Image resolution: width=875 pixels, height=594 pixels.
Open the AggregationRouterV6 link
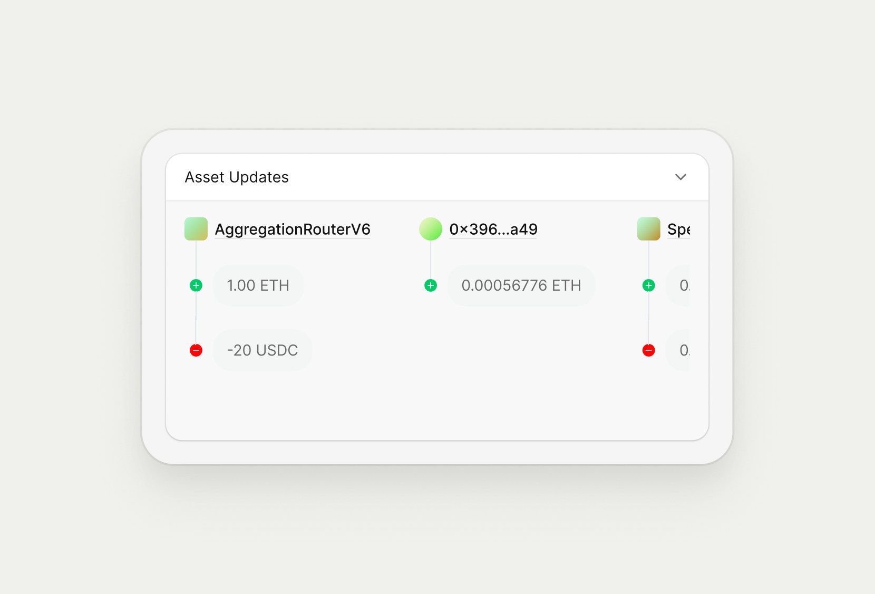tap(293, 229)
